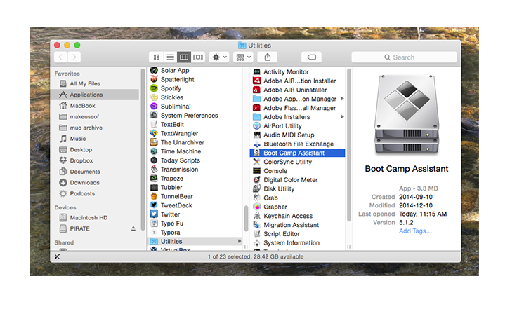
Task: Switch to icon view in toolbar
Action: tap(157, 57)
